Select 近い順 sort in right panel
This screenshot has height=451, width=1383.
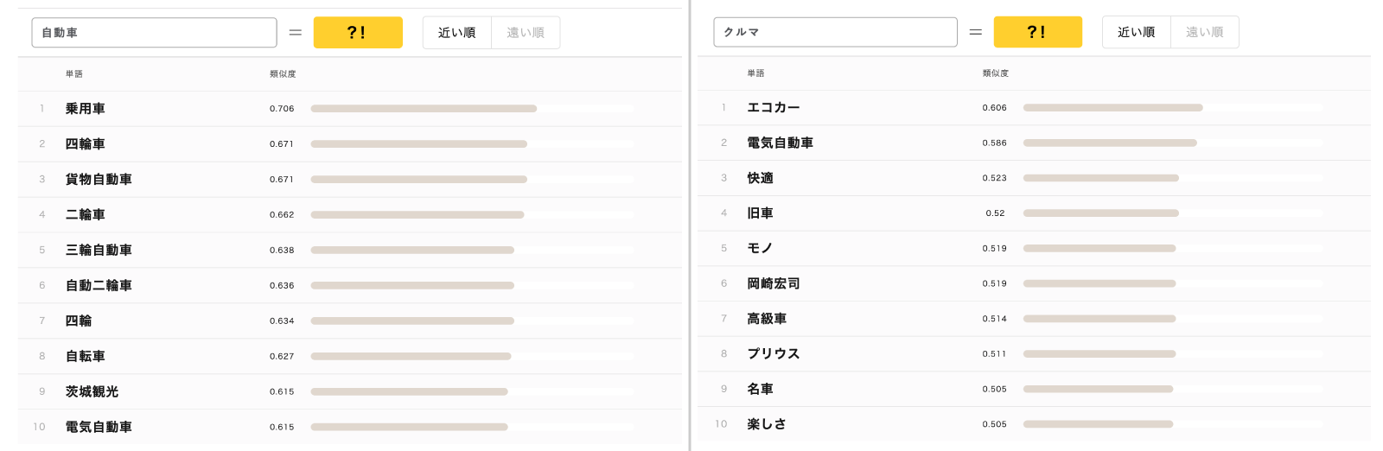point(1137,32)
